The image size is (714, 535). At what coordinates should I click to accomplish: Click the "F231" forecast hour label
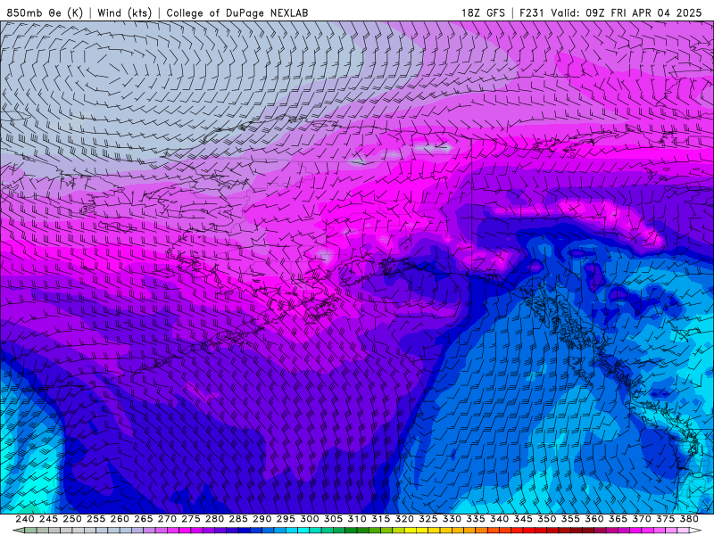532,12
